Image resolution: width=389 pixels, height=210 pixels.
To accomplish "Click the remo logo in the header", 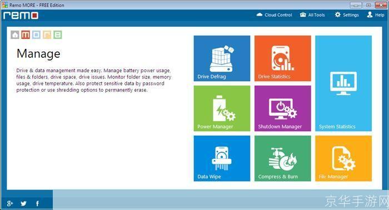I will coord(21,16).
